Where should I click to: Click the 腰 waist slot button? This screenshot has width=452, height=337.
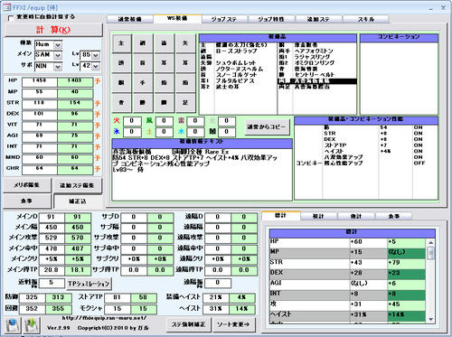click(143, 103)
